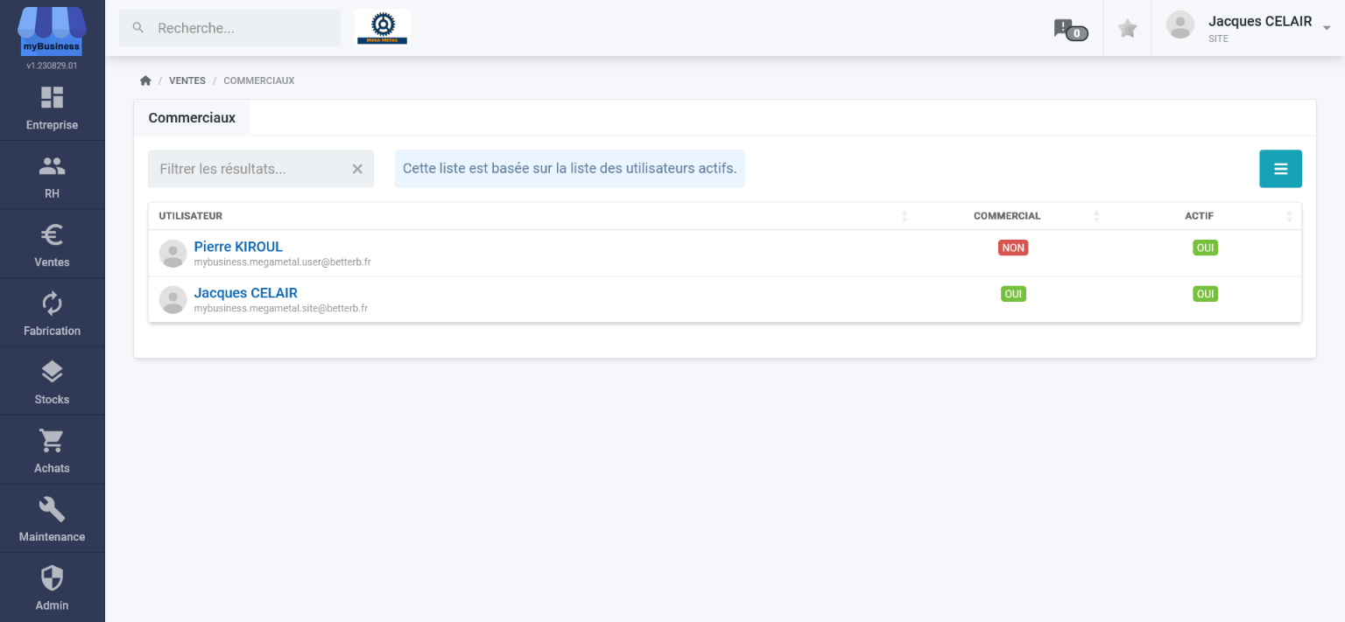Toggle Pierre KIROUL's OUI actif badge

pyautogui.click(x=1205, y=248)
